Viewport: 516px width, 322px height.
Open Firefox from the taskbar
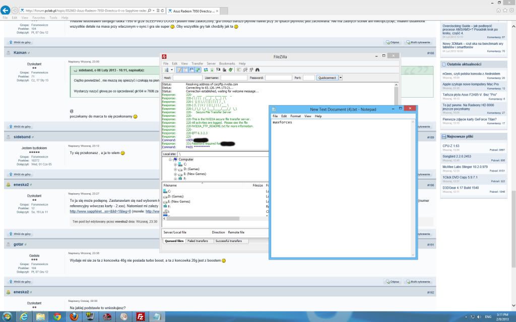point(75,316)
